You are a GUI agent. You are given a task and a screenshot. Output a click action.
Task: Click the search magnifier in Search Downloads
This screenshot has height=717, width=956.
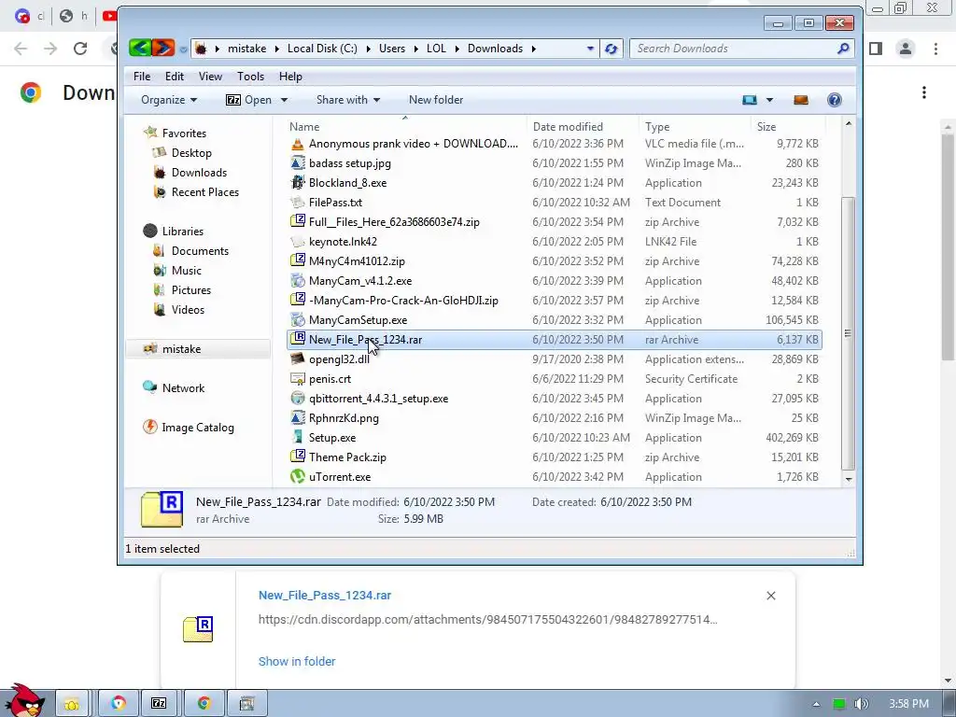(x=843, y=49)
